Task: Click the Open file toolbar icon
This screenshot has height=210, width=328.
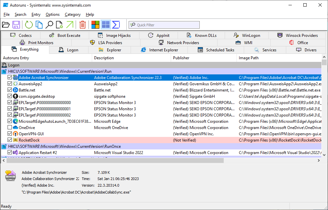Action: (7, 25)
